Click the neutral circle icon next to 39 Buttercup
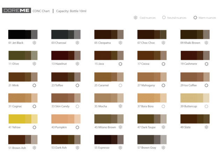The image size is (218, 161). pos(206,106)
